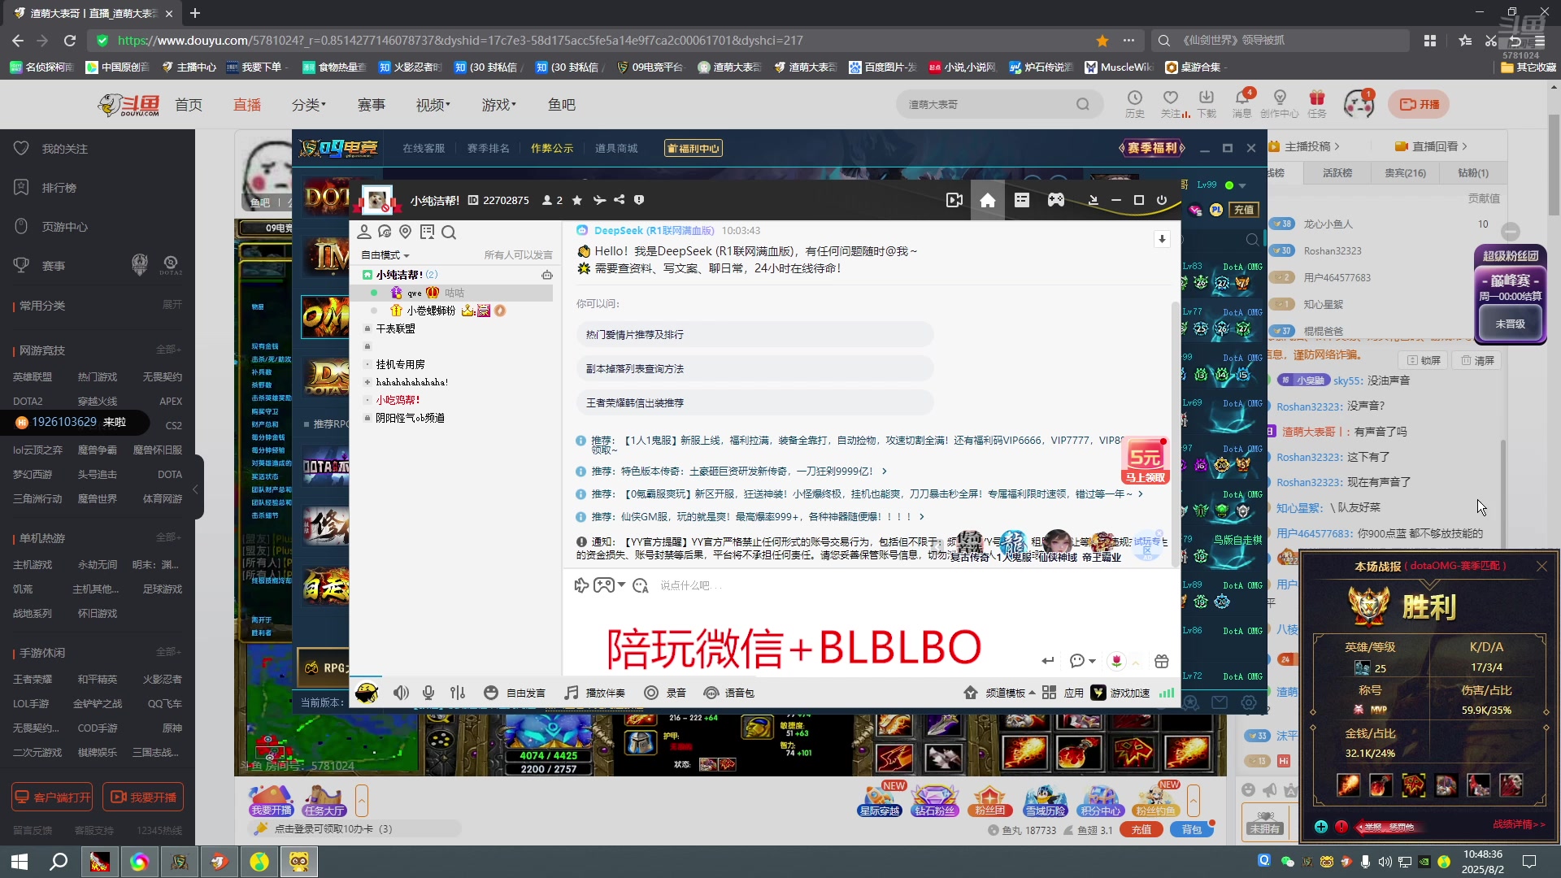Send the tulip flower gift
1561x878 pixels.
coord(1117,661)
